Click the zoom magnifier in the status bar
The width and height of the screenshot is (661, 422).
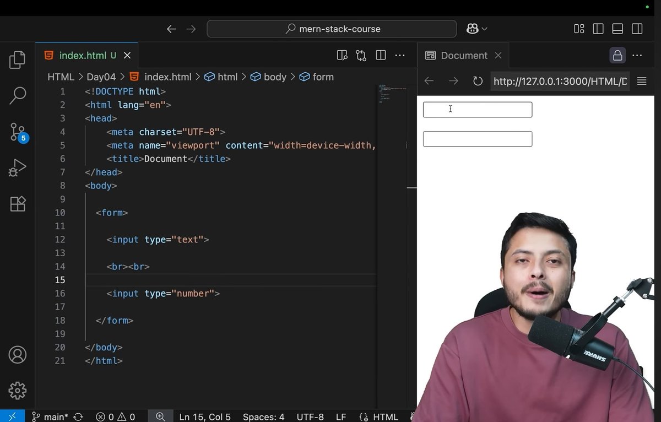(160, 417)
